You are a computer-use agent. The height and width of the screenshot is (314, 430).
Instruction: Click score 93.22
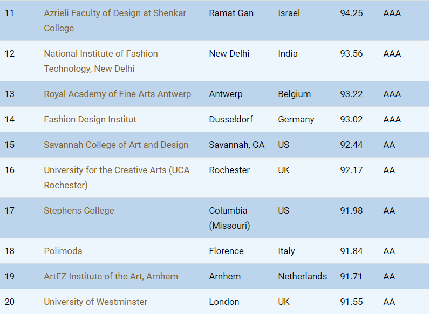point(351,94)
